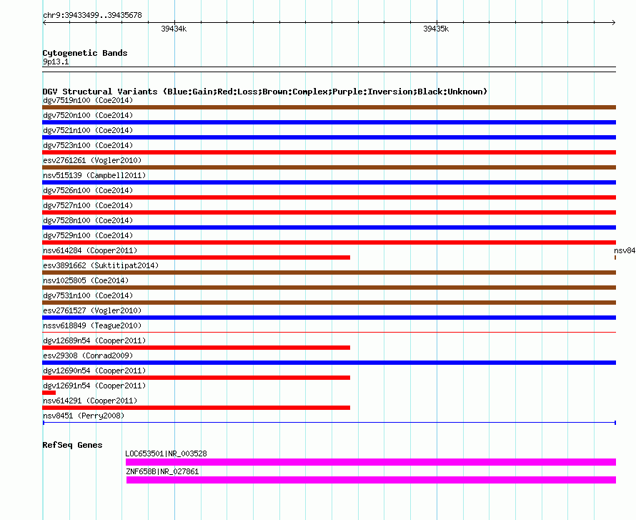Open nsv515139 (Campbell2011) variant
The width and height of the screenshot is (636, 520).
coord(94,175)
